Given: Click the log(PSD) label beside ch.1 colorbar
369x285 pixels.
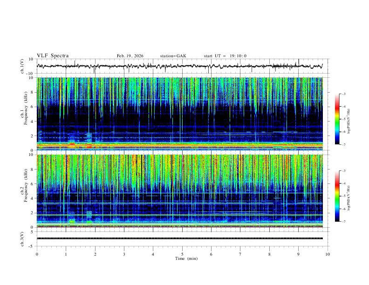Looking at the screenshot, I should [349, 122].
